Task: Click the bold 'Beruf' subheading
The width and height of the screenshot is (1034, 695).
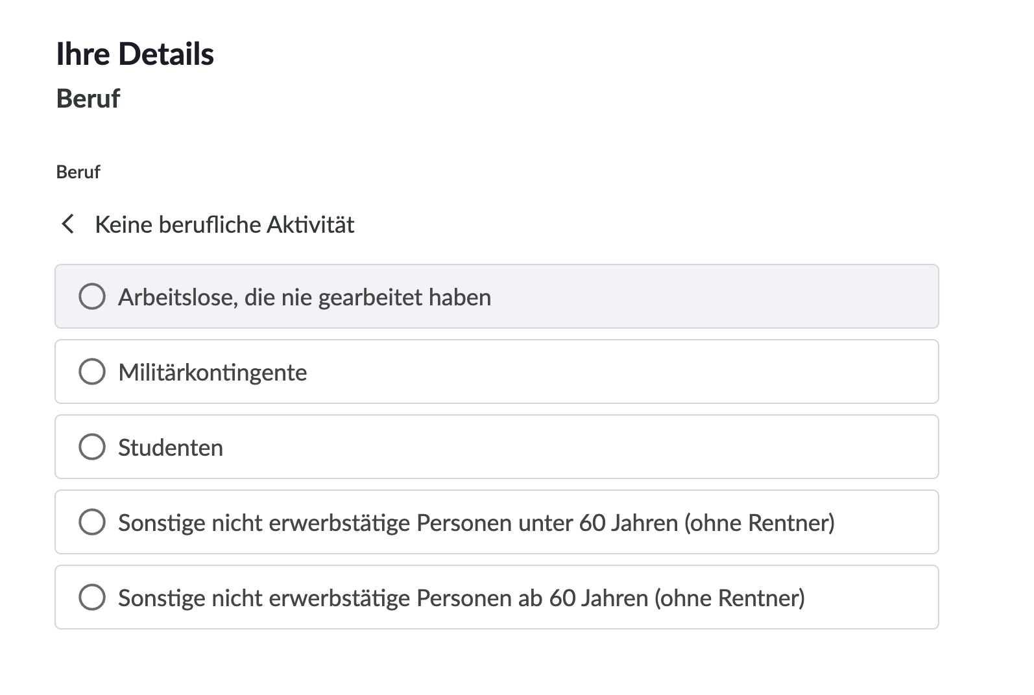Action: [88, 99]
